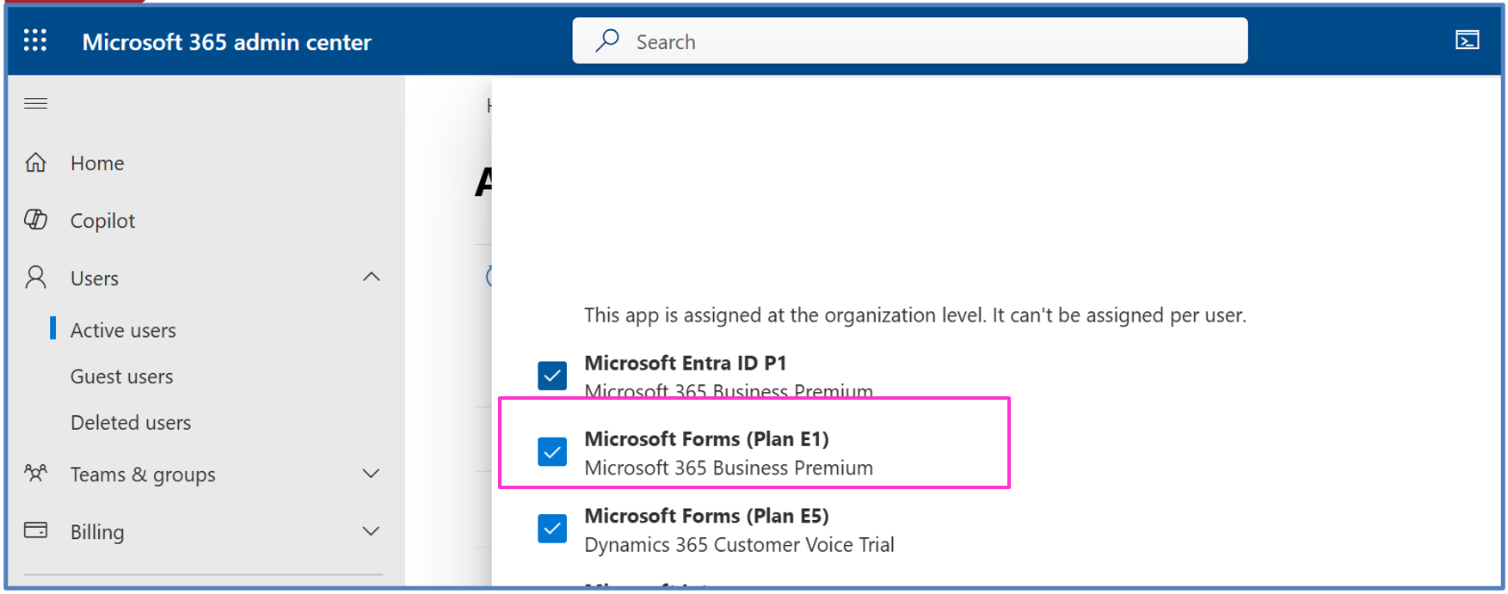Open the app launcher waffle icon
Viewport: 1508px width, 594px height.
[x=35, y=40]
